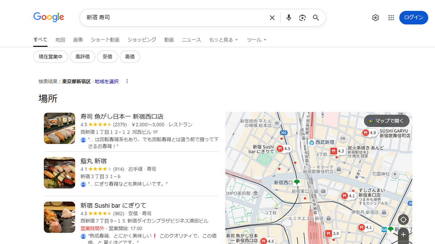The height and width of the screenshot is (244, 435).
Task: Switch to the 地図 tab
Action: [x=60, y=40]
